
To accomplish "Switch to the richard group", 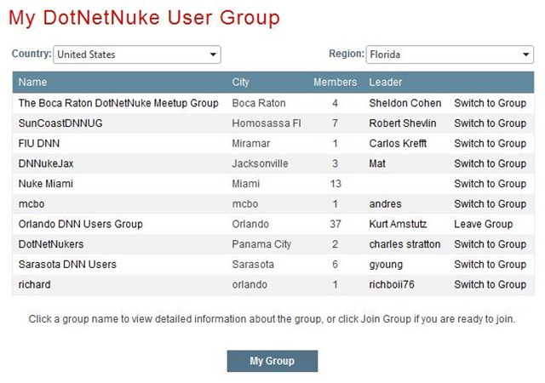I will coord(490,284).
